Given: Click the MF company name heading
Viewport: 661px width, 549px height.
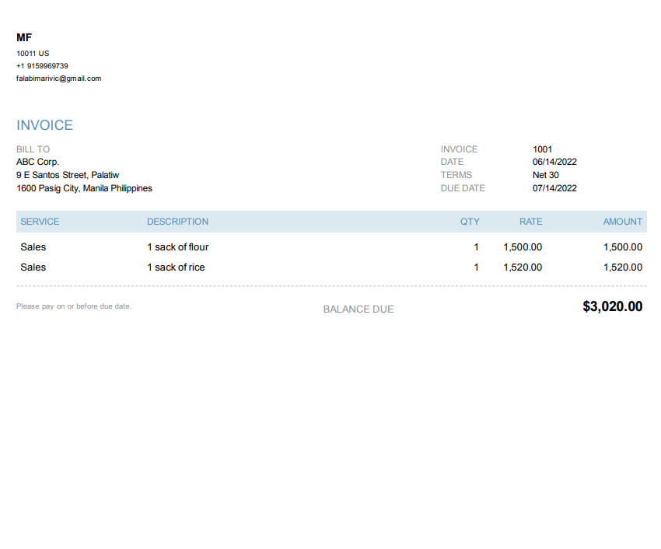Looking at the screenshot, I should click(24, 37).
